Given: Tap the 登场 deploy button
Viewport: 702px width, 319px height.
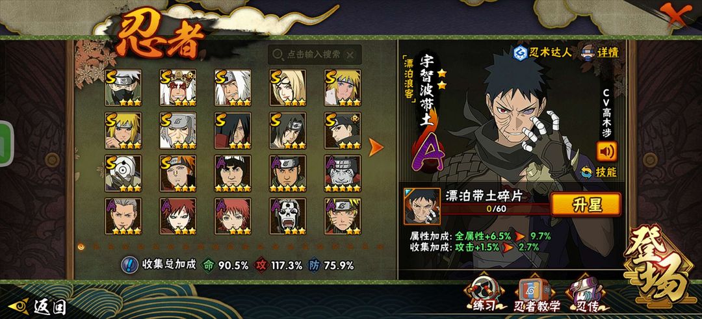Looking at the screenshot, I should (656, 264).
